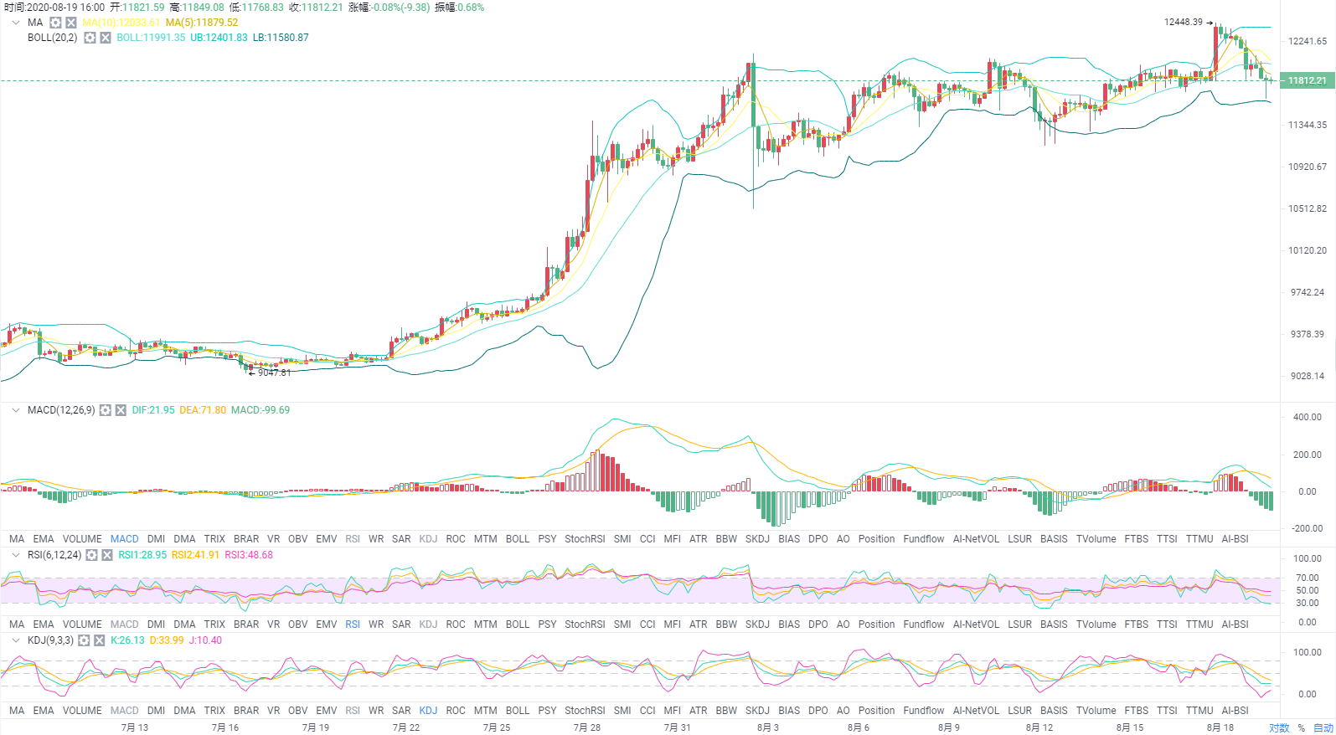1336x735 pixels.
Task: Select the highlighted KDJ tab under the KDJ panel
Action: click(428, 711)
